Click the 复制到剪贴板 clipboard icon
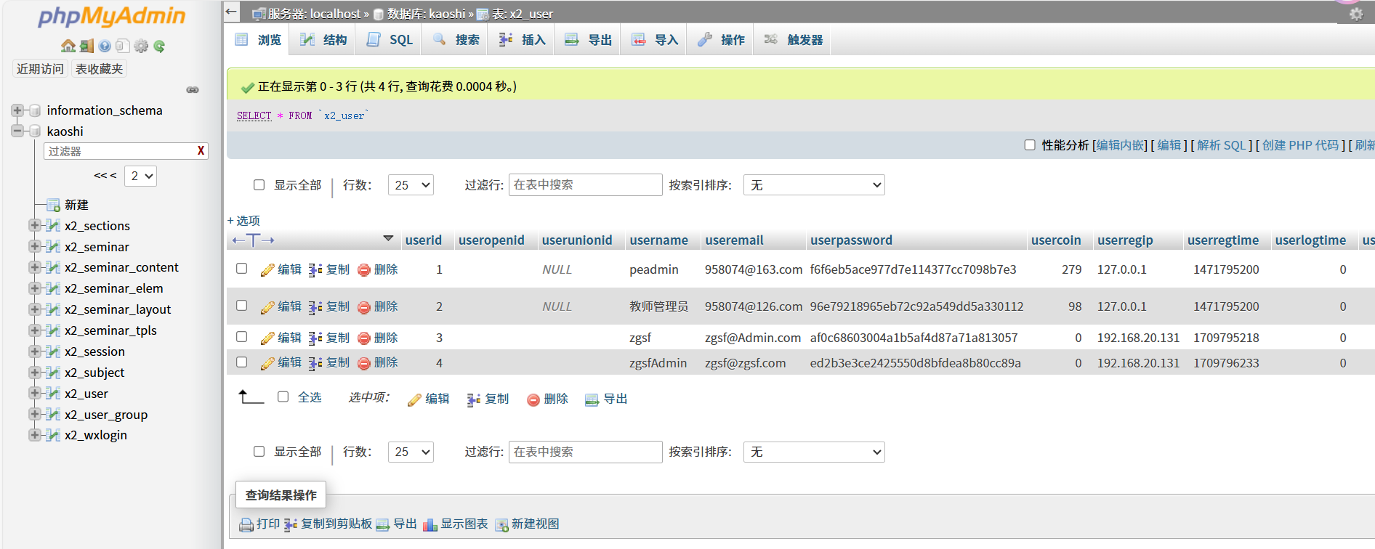 pos(291,524)
